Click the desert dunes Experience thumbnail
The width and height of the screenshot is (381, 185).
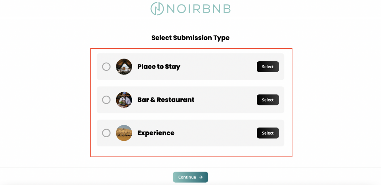pyautogui.click(x=124, y=133)
